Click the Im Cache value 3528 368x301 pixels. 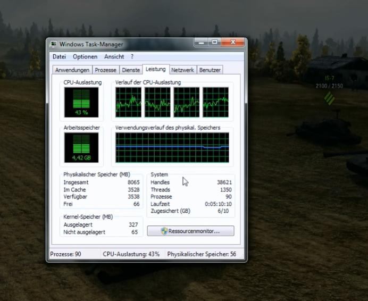pyautogui.click(x=133, y=190)
